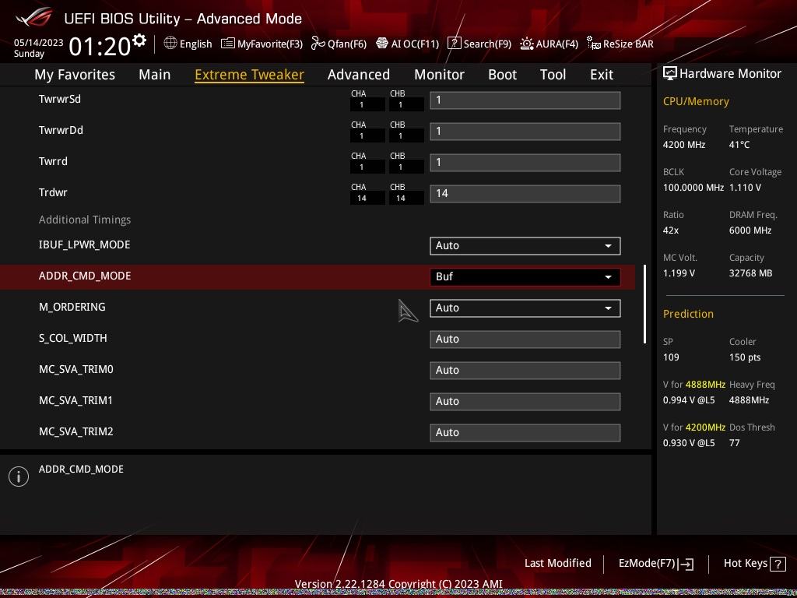Click the English language globe icon

(x=170, y=44)
